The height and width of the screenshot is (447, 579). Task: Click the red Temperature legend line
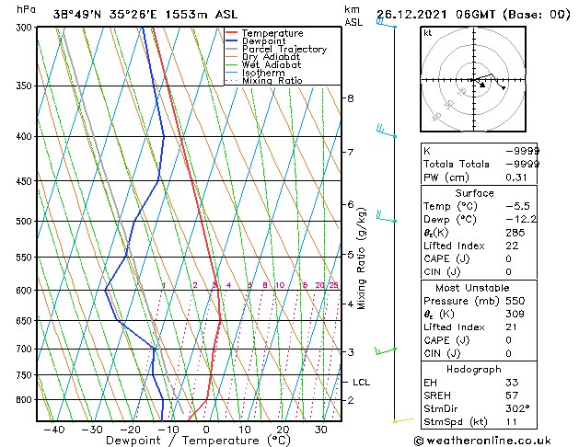click(x=232, y=33)
